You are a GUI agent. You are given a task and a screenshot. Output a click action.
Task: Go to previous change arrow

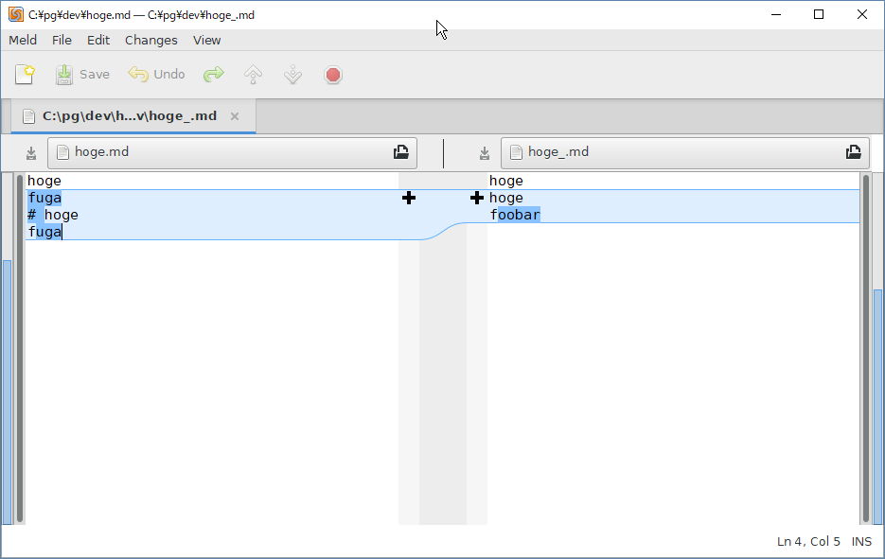point(253,75)
